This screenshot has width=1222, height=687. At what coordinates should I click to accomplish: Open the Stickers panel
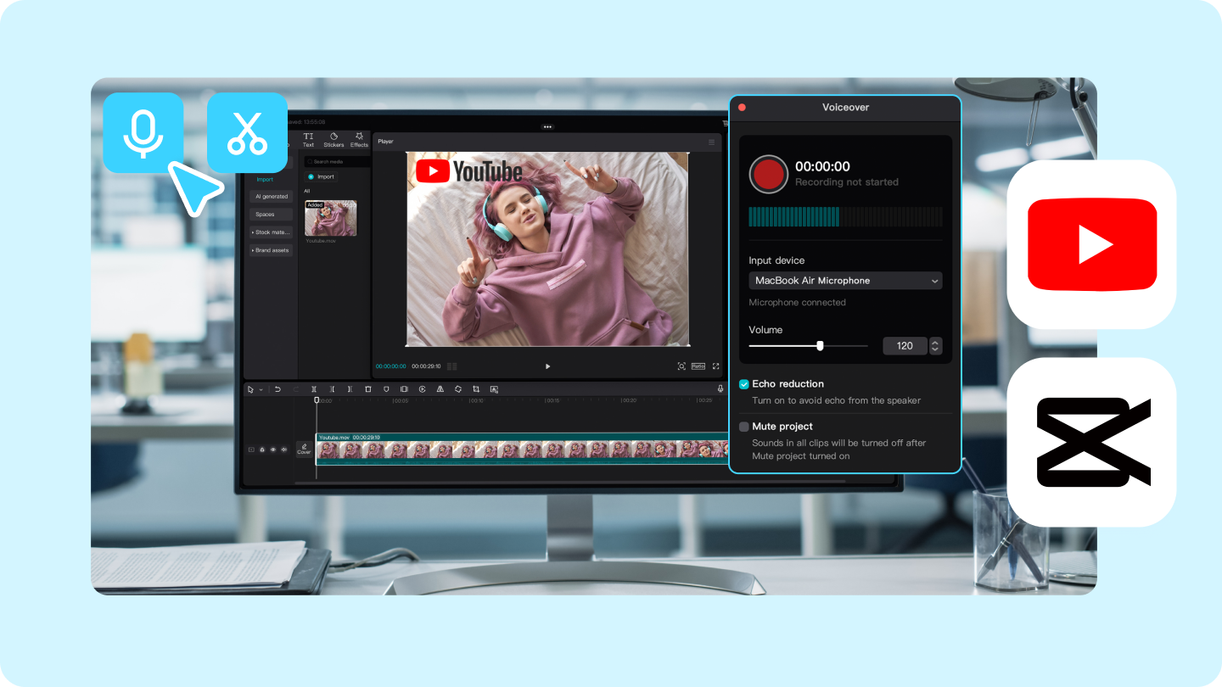point(334,140)
